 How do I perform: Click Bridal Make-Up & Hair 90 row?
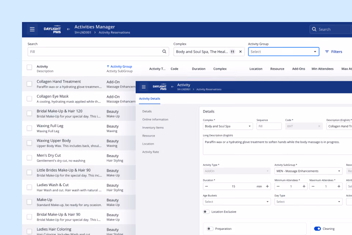point(79,217)
